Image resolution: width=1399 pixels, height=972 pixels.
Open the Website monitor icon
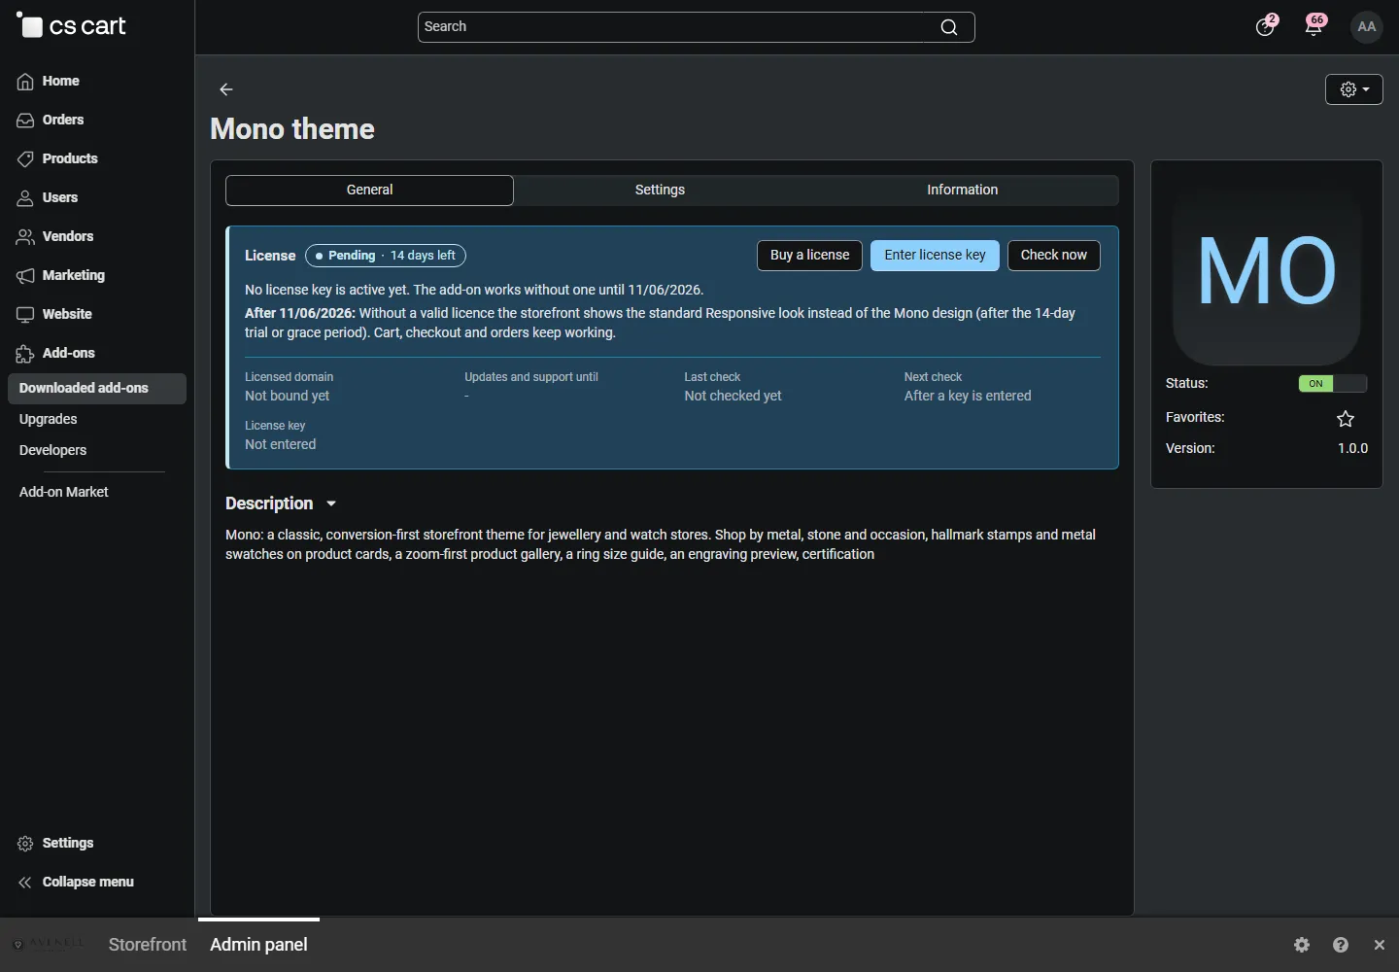25,315
